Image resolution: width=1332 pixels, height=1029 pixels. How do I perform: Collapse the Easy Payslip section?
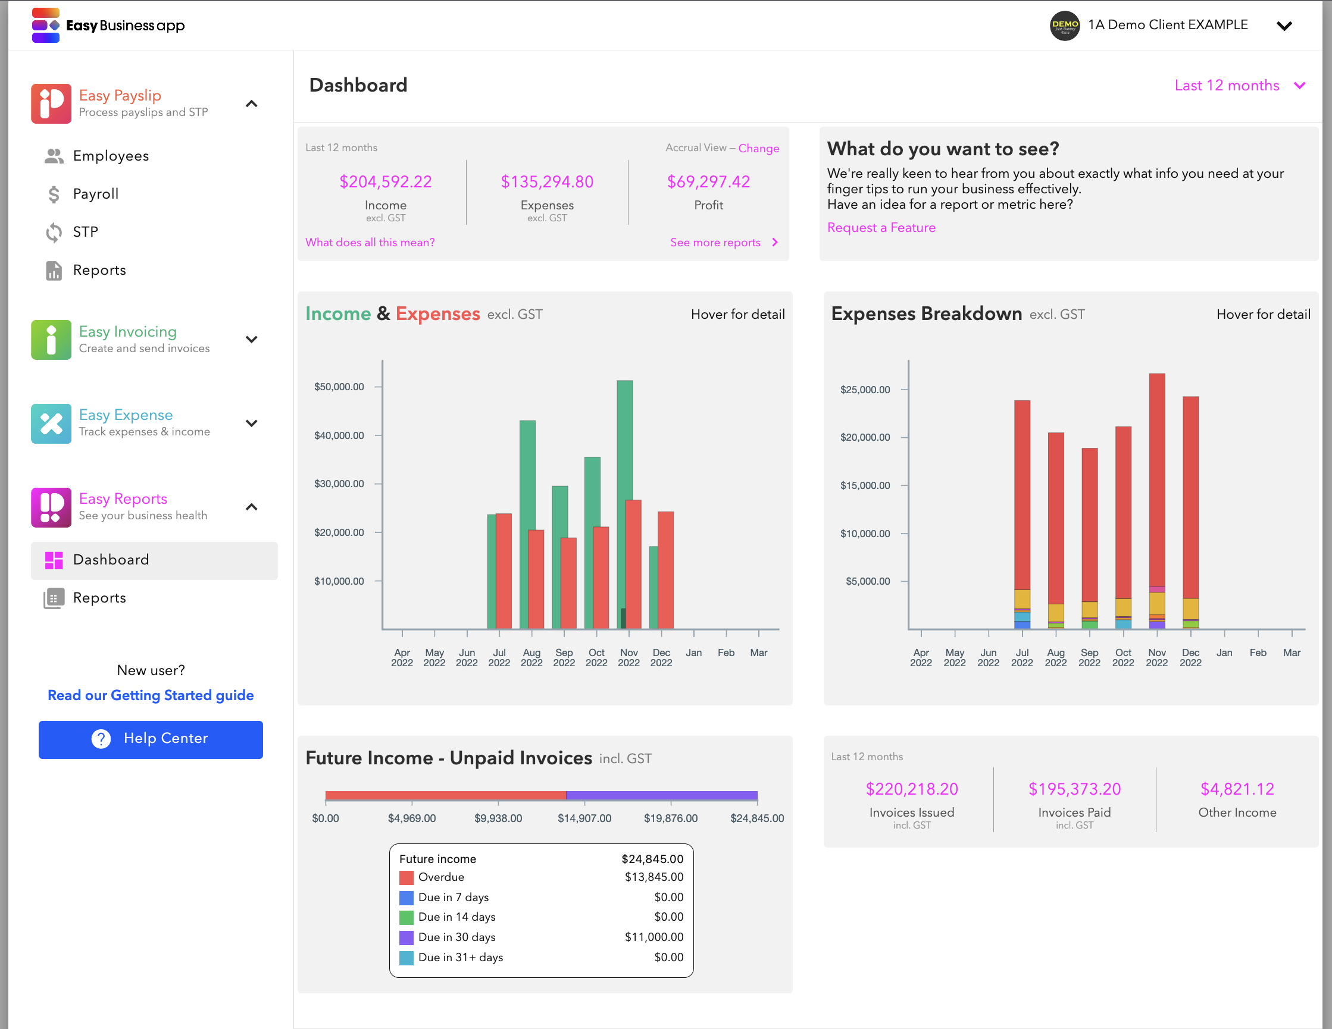[251, 103]
